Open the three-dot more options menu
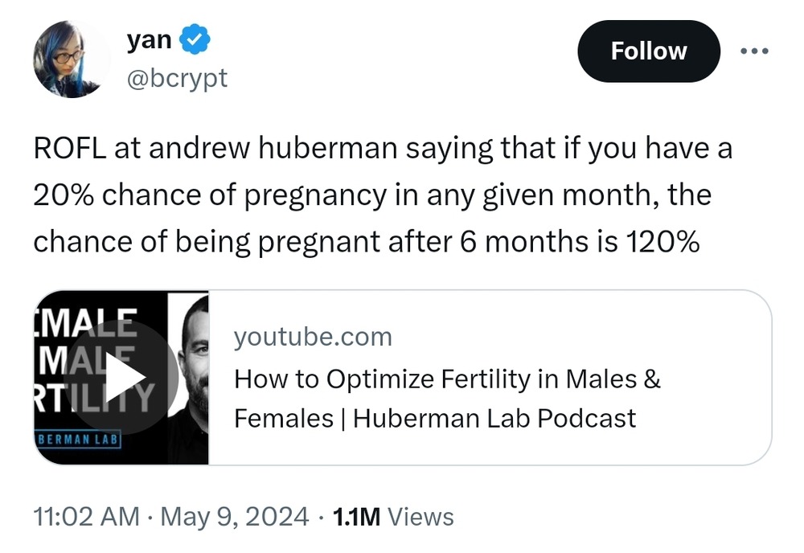This screenshot has height=553, width=804. tap(754, 51)
